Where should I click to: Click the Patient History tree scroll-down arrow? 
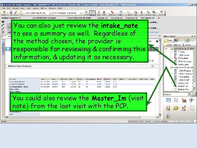(x=194, y=87)
